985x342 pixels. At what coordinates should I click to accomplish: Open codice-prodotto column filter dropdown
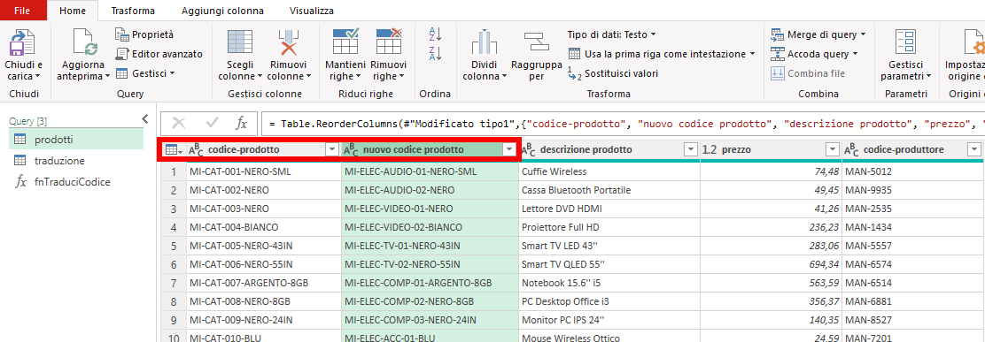click(x=331, y=149)
